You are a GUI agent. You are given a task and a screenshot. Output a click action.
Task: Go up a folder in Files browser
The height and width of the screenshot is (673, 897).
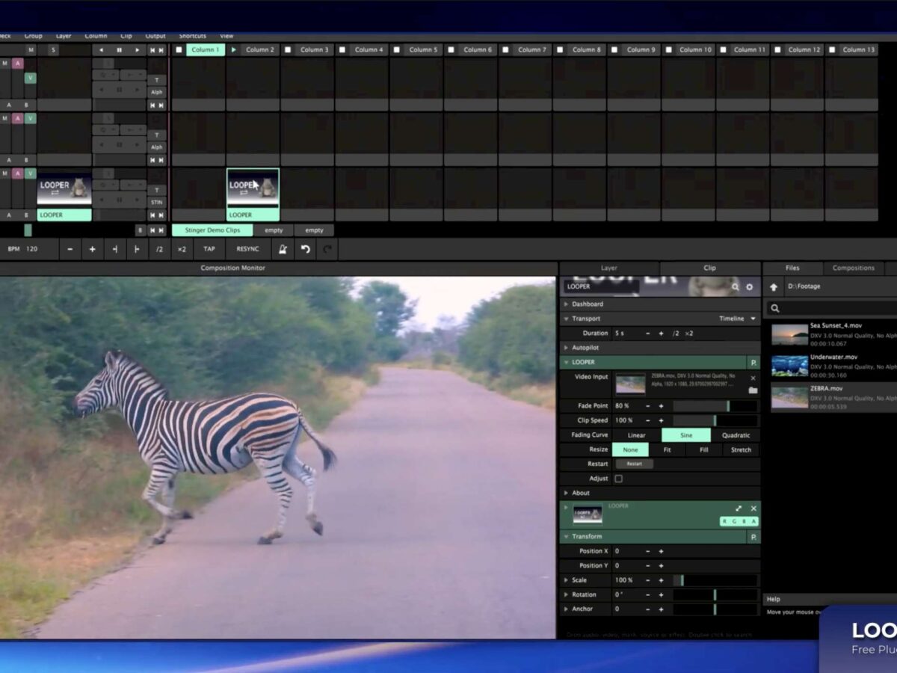(x=774, y=287)
